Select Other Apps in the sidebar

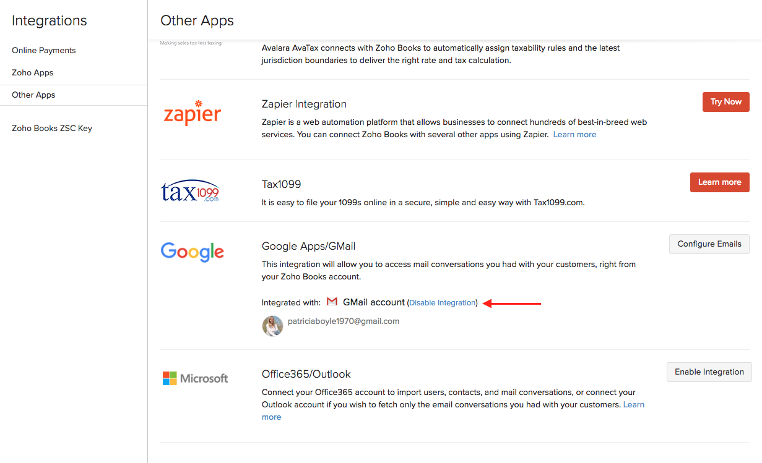tap(33, 95)
